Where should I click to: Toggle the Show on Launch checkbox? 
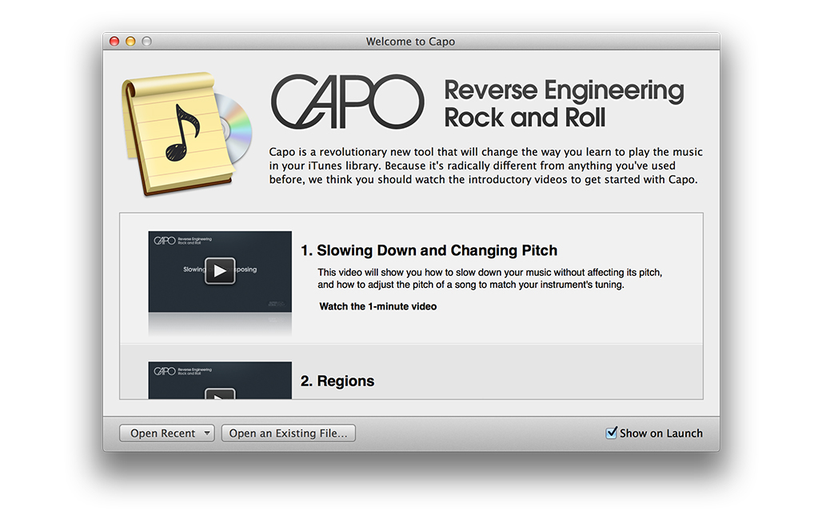(611, 433)
